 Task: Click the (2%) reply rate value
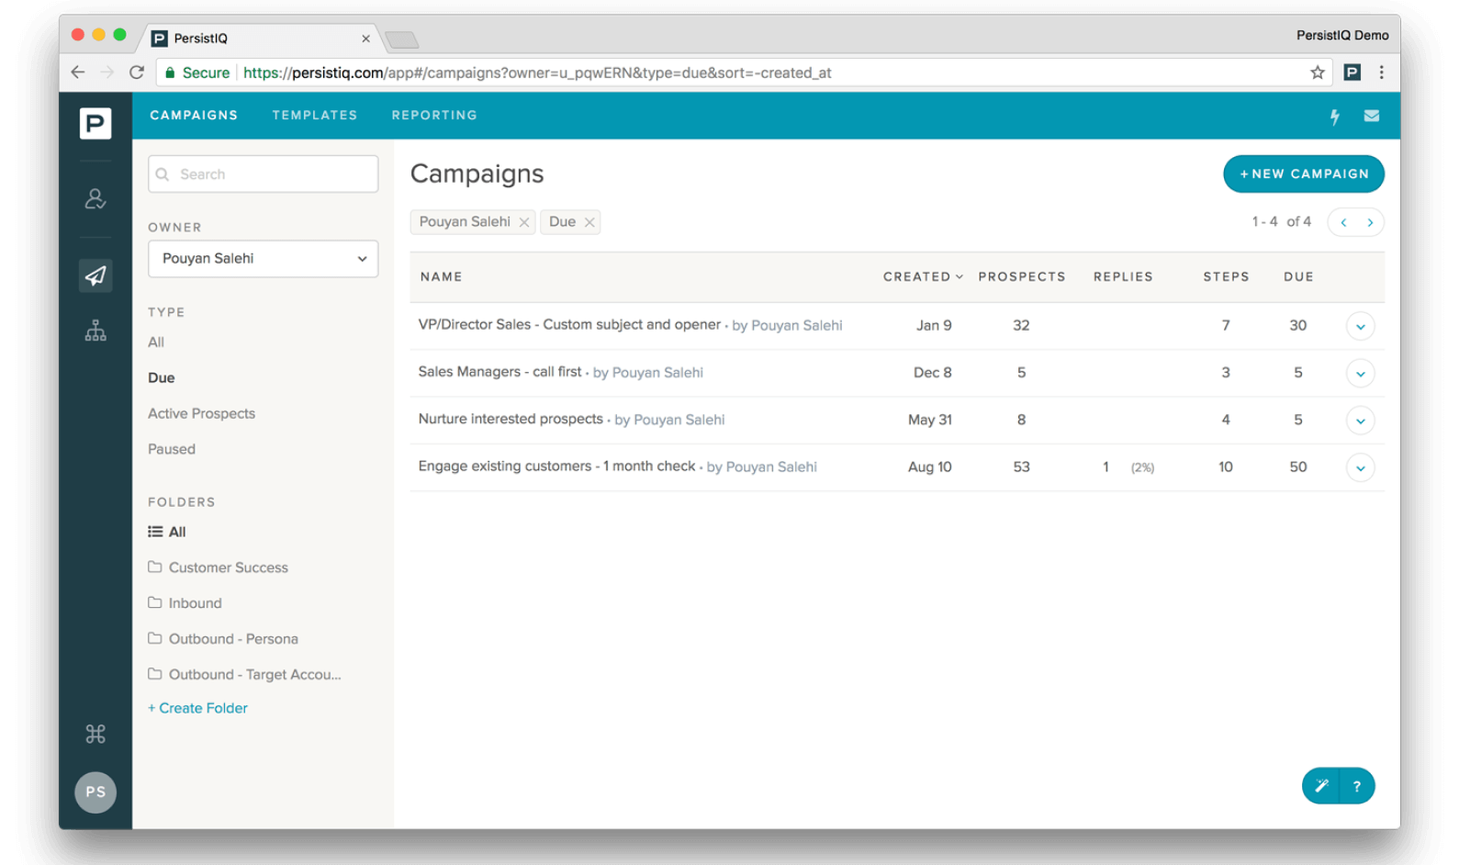point(1142,467)
